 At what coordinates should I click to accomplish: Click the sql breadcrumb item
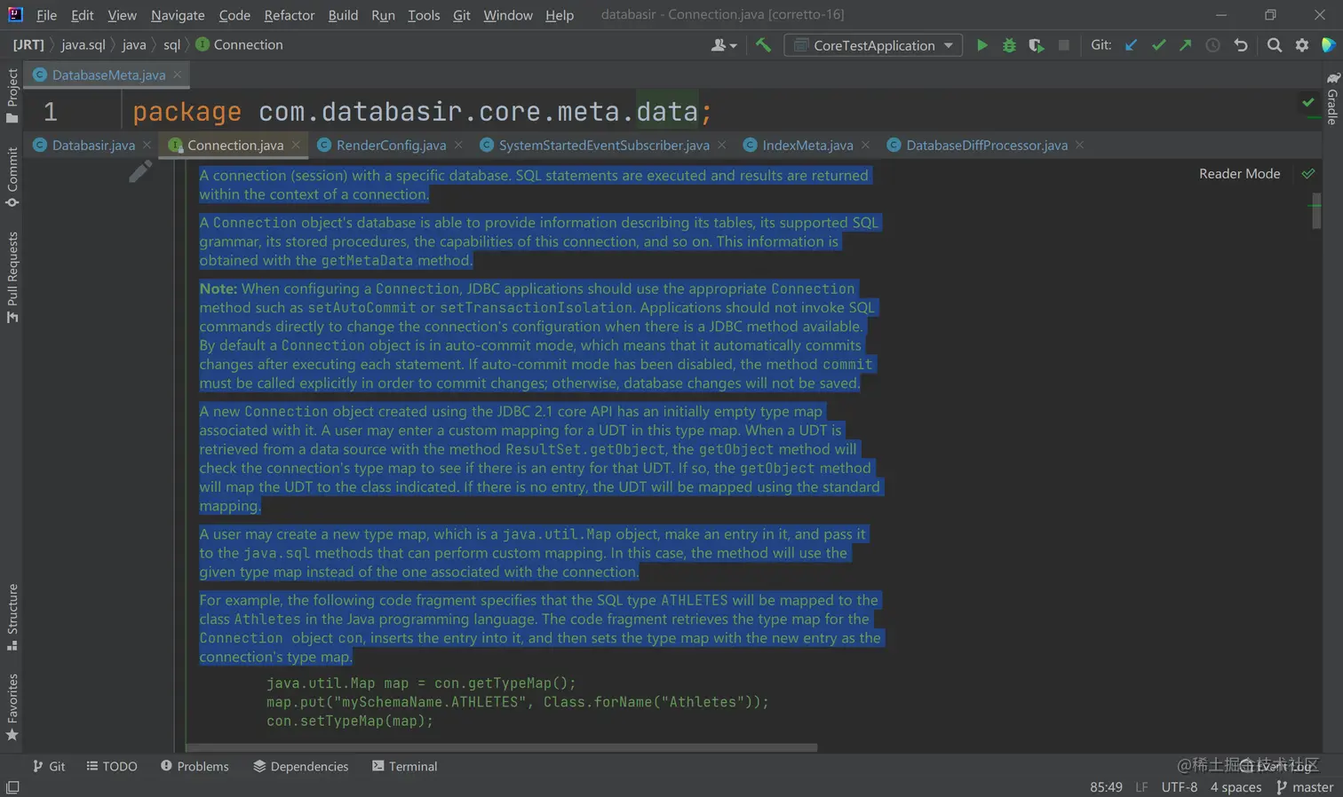point(171,44)
